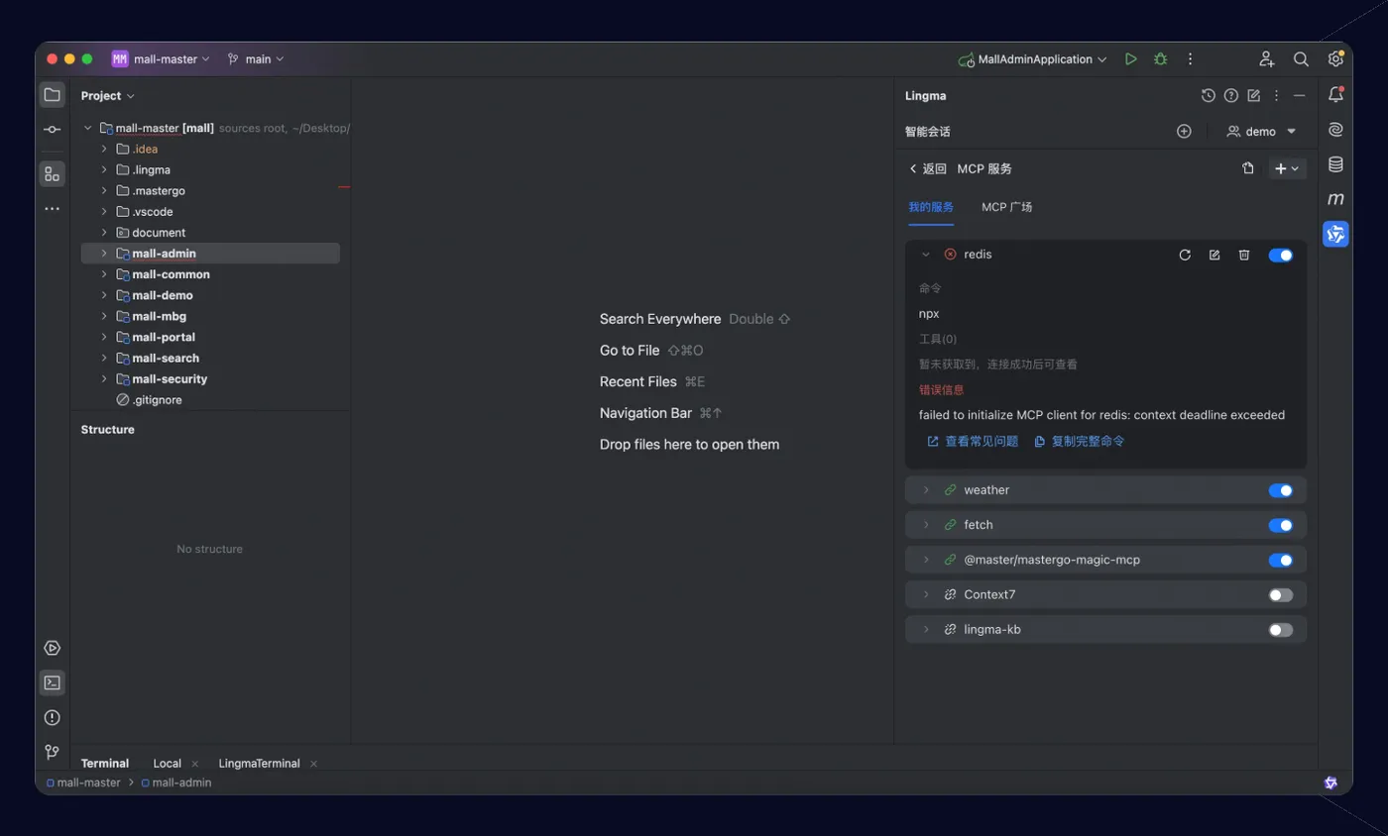Image resolution: width=1388 pixels, height=836 pixels.
Task: Select the LingmaTerminal tab
Action: coord(259,764)
